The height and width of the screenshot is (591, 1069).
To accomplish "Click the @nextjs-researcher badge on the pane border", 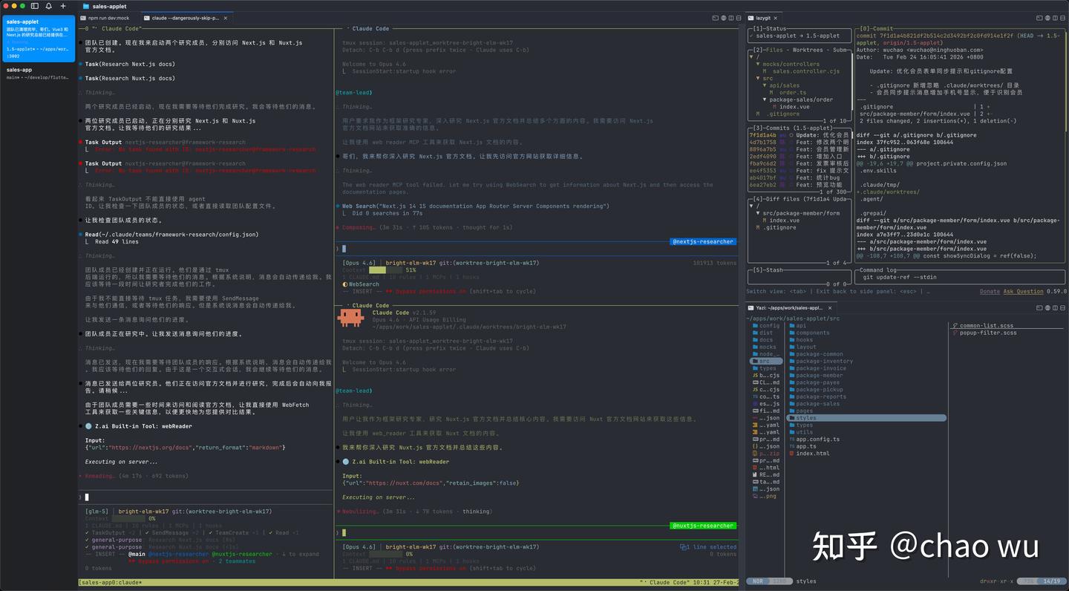I will coord(703,241).
